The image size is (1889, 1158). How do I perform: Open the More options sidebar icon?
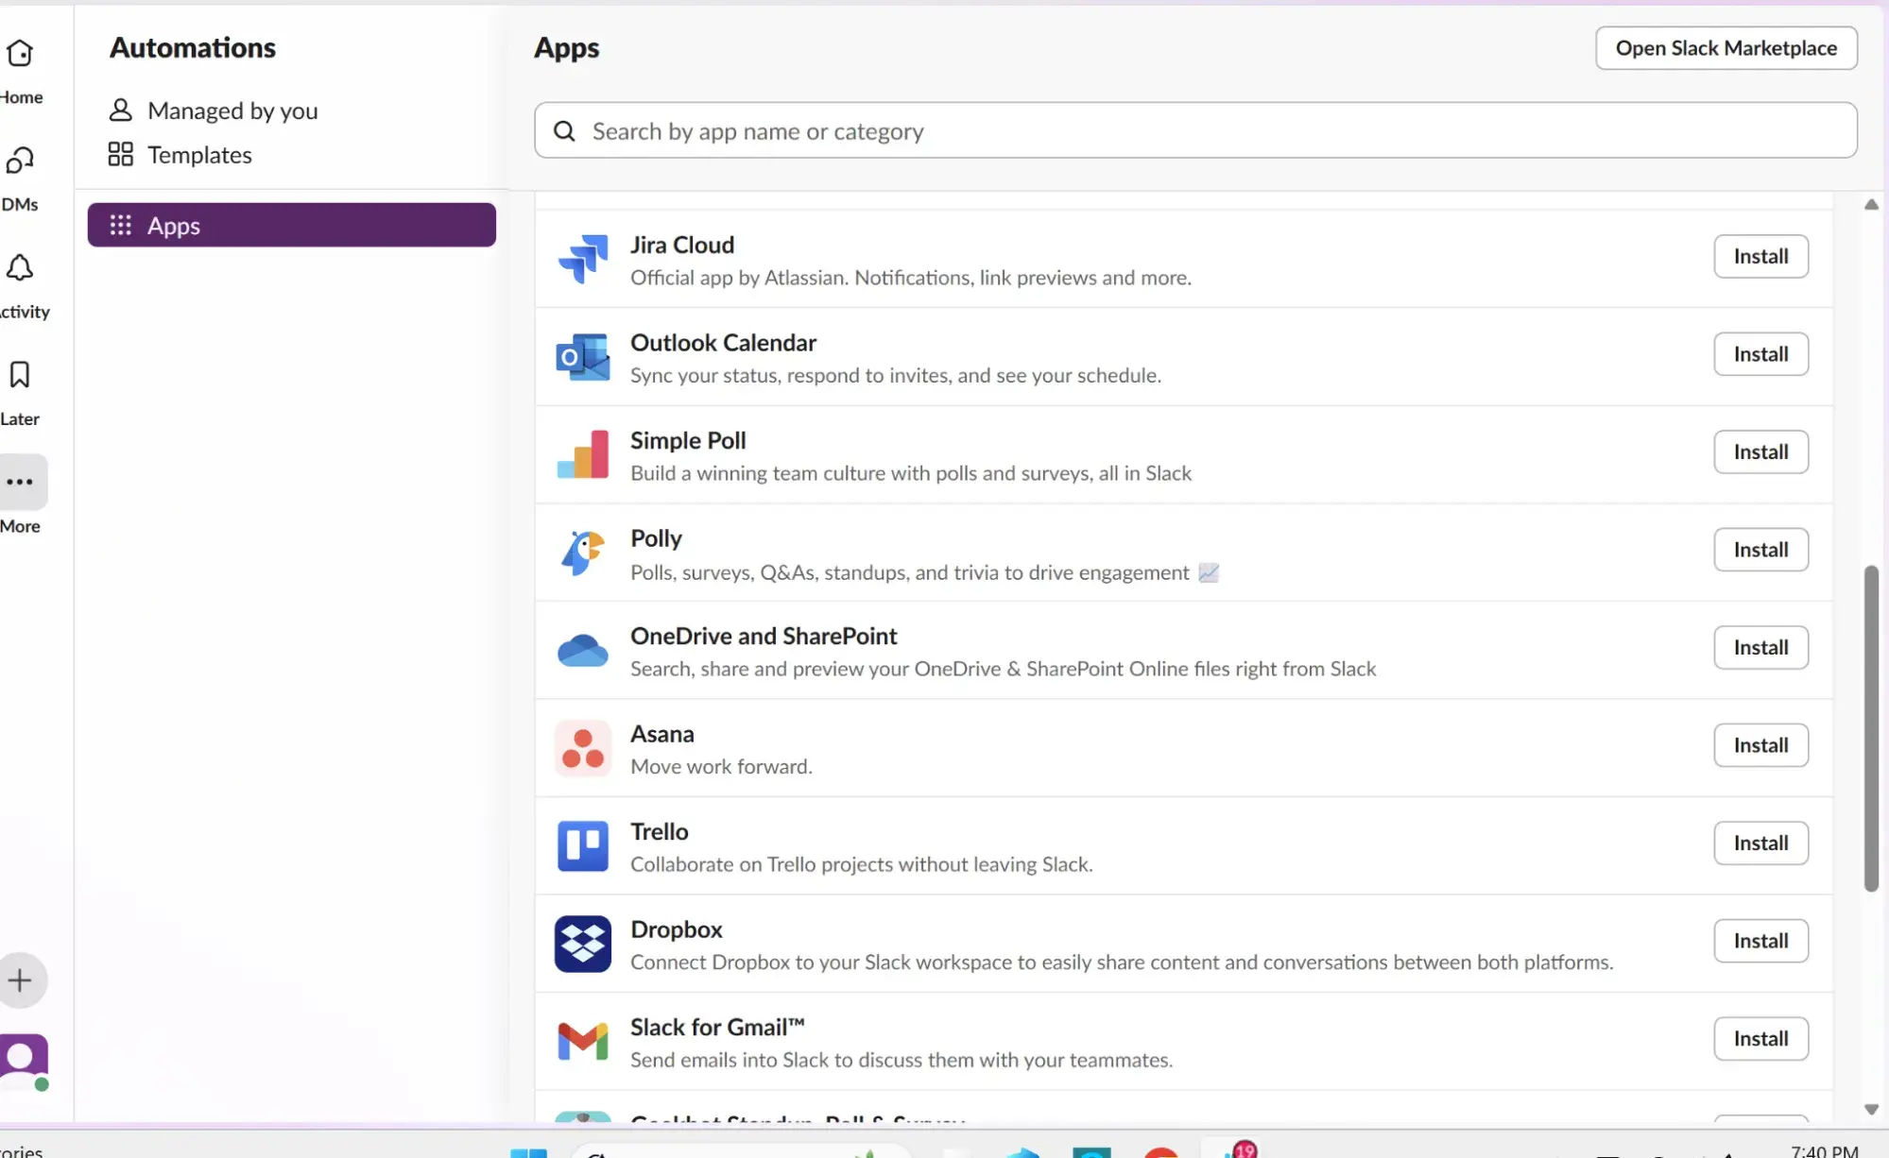(x=19, y=483)
